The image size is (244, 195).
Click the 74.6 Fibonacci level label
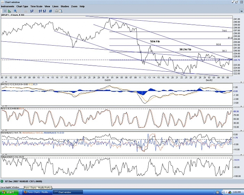(224, 31)
